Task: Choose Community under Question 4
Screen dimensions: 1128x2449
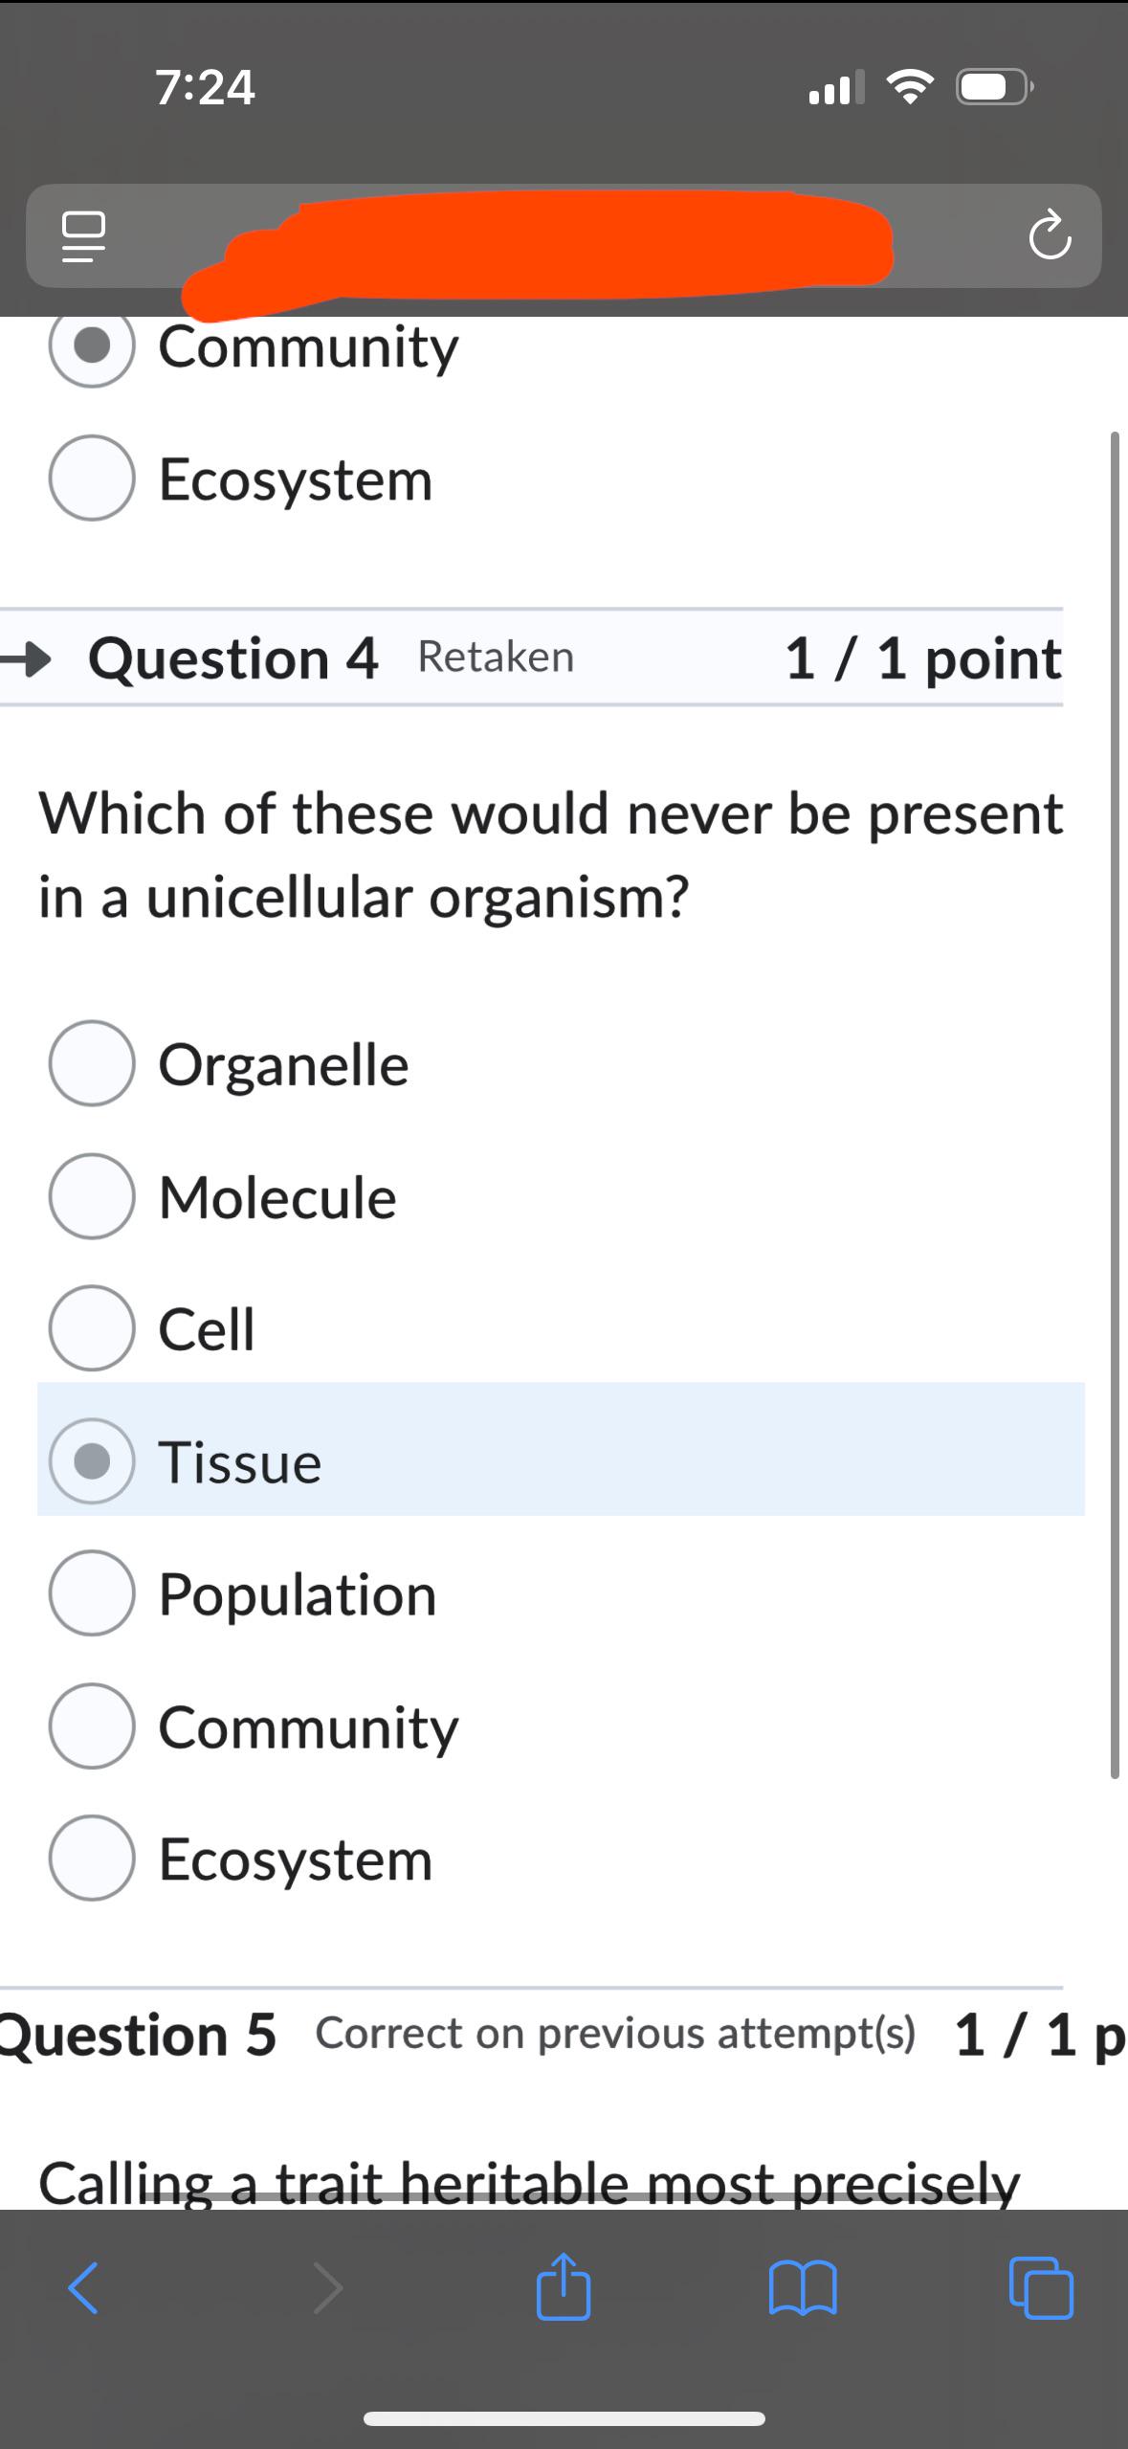Action: coord(91,1726)
